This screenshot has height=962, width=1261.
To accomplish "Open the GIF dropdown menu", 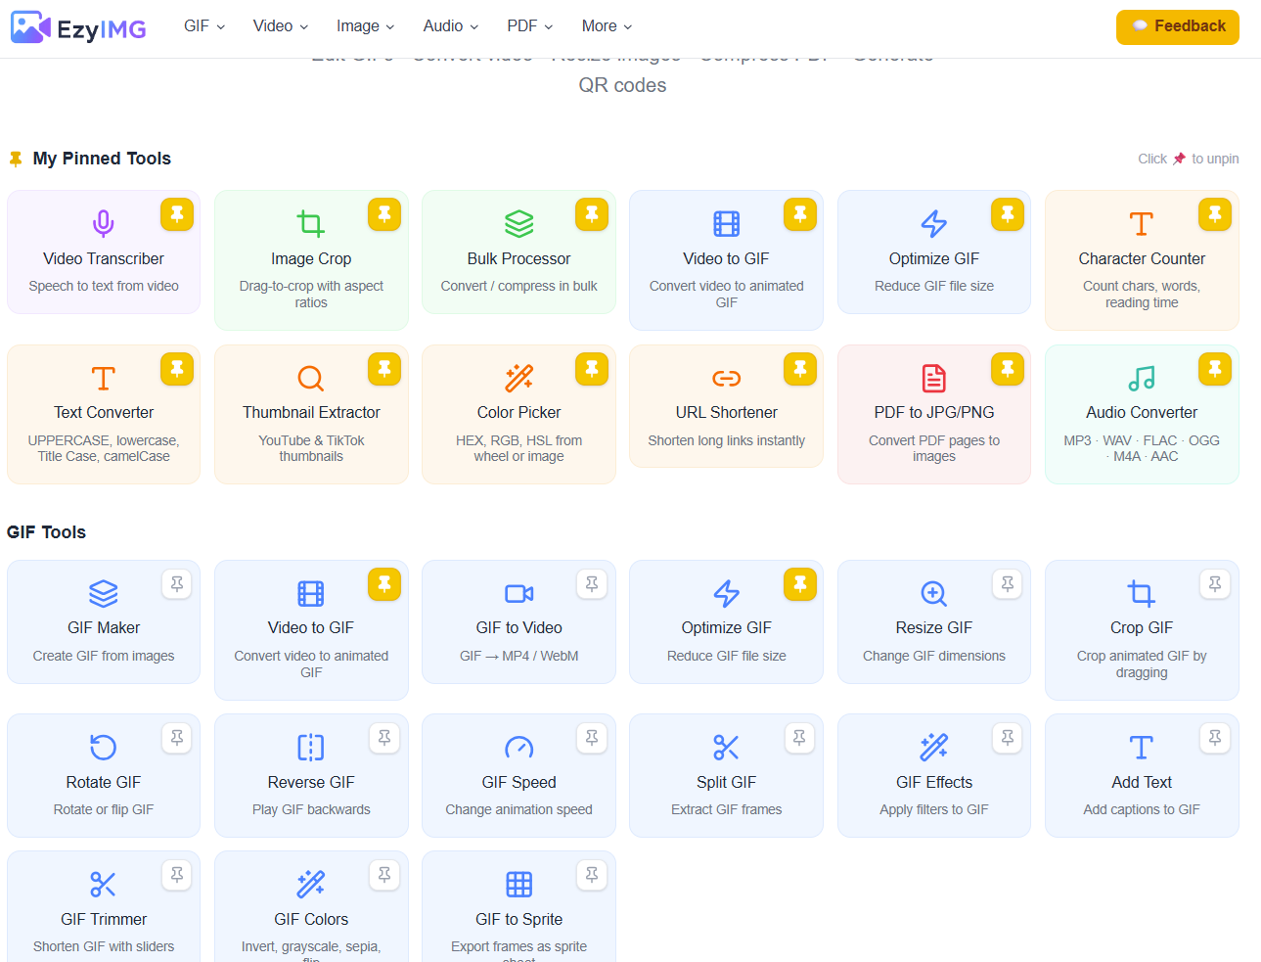I will click(x=204, y=26).
